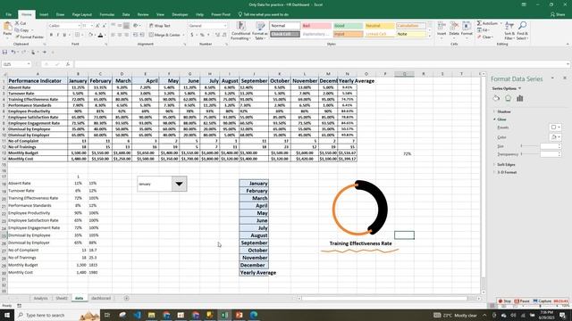Toggle Italic formatting

[x=58, y=35]
